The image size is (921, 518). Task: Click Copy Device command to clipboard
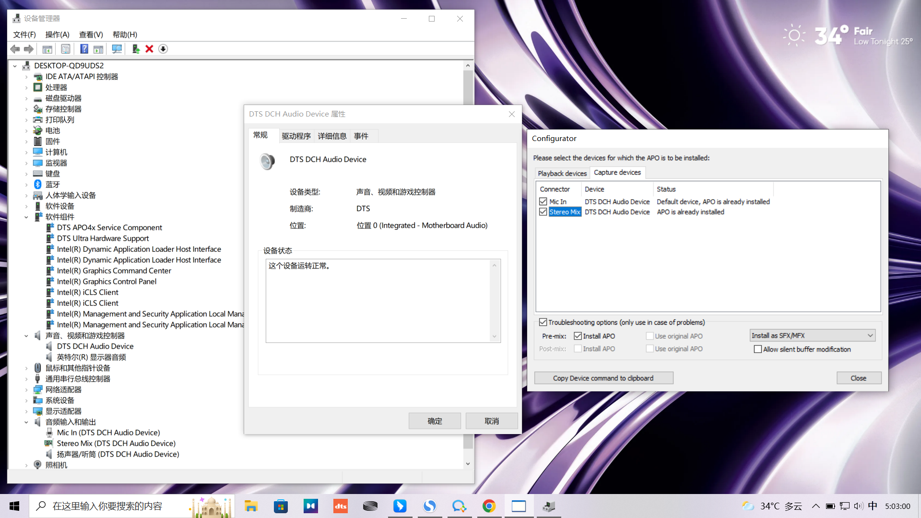(x=603, y=378)
